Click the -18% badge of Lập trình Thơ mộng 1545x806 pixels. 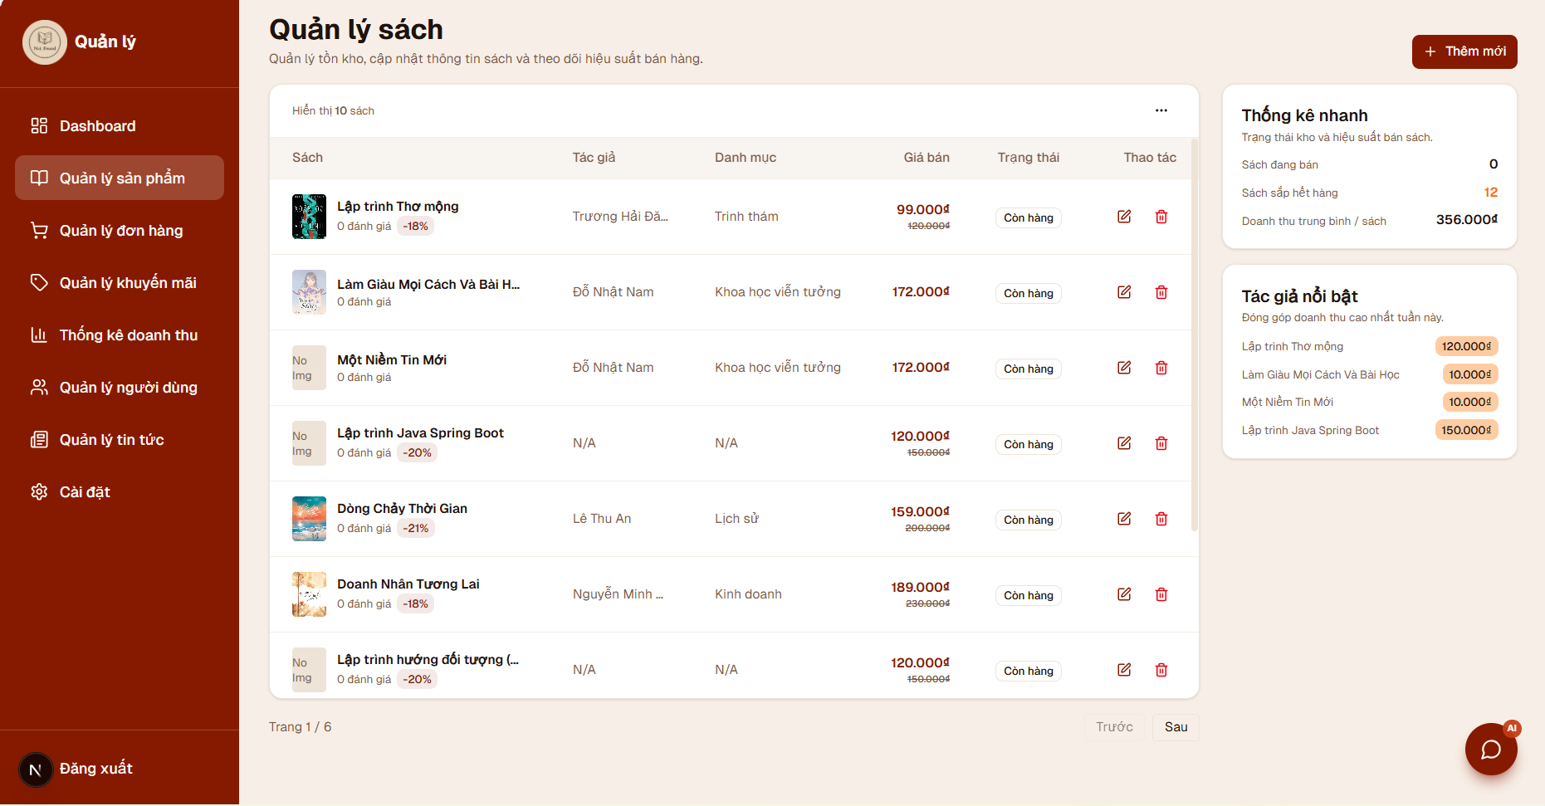coord(416,226)
